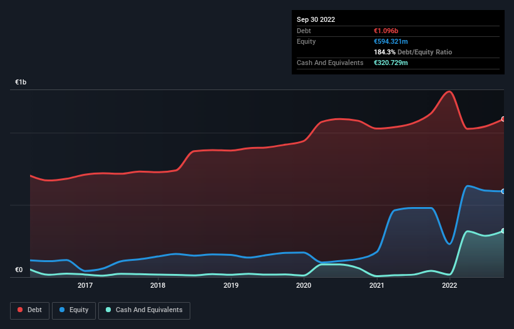Click the 2021 x-axis label
The image size is (514, 329).
[x=377, y=285]
